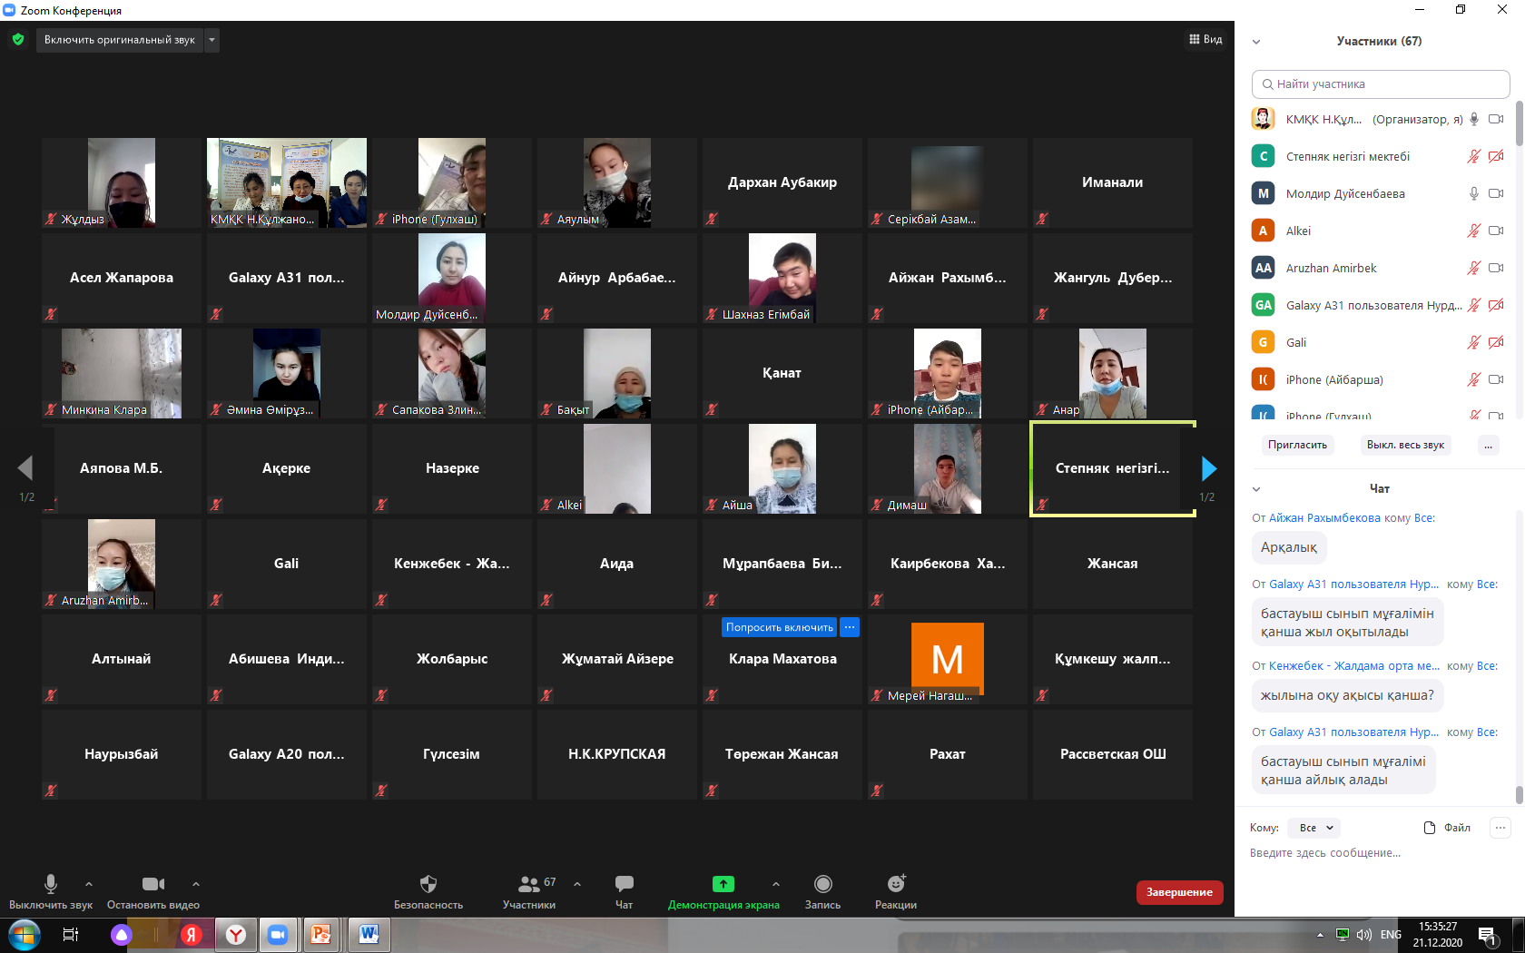The width and height of the screenshot is (1525, 953).
Task: Toggle Включить оригинальный звук button
Action: [119, 40]
